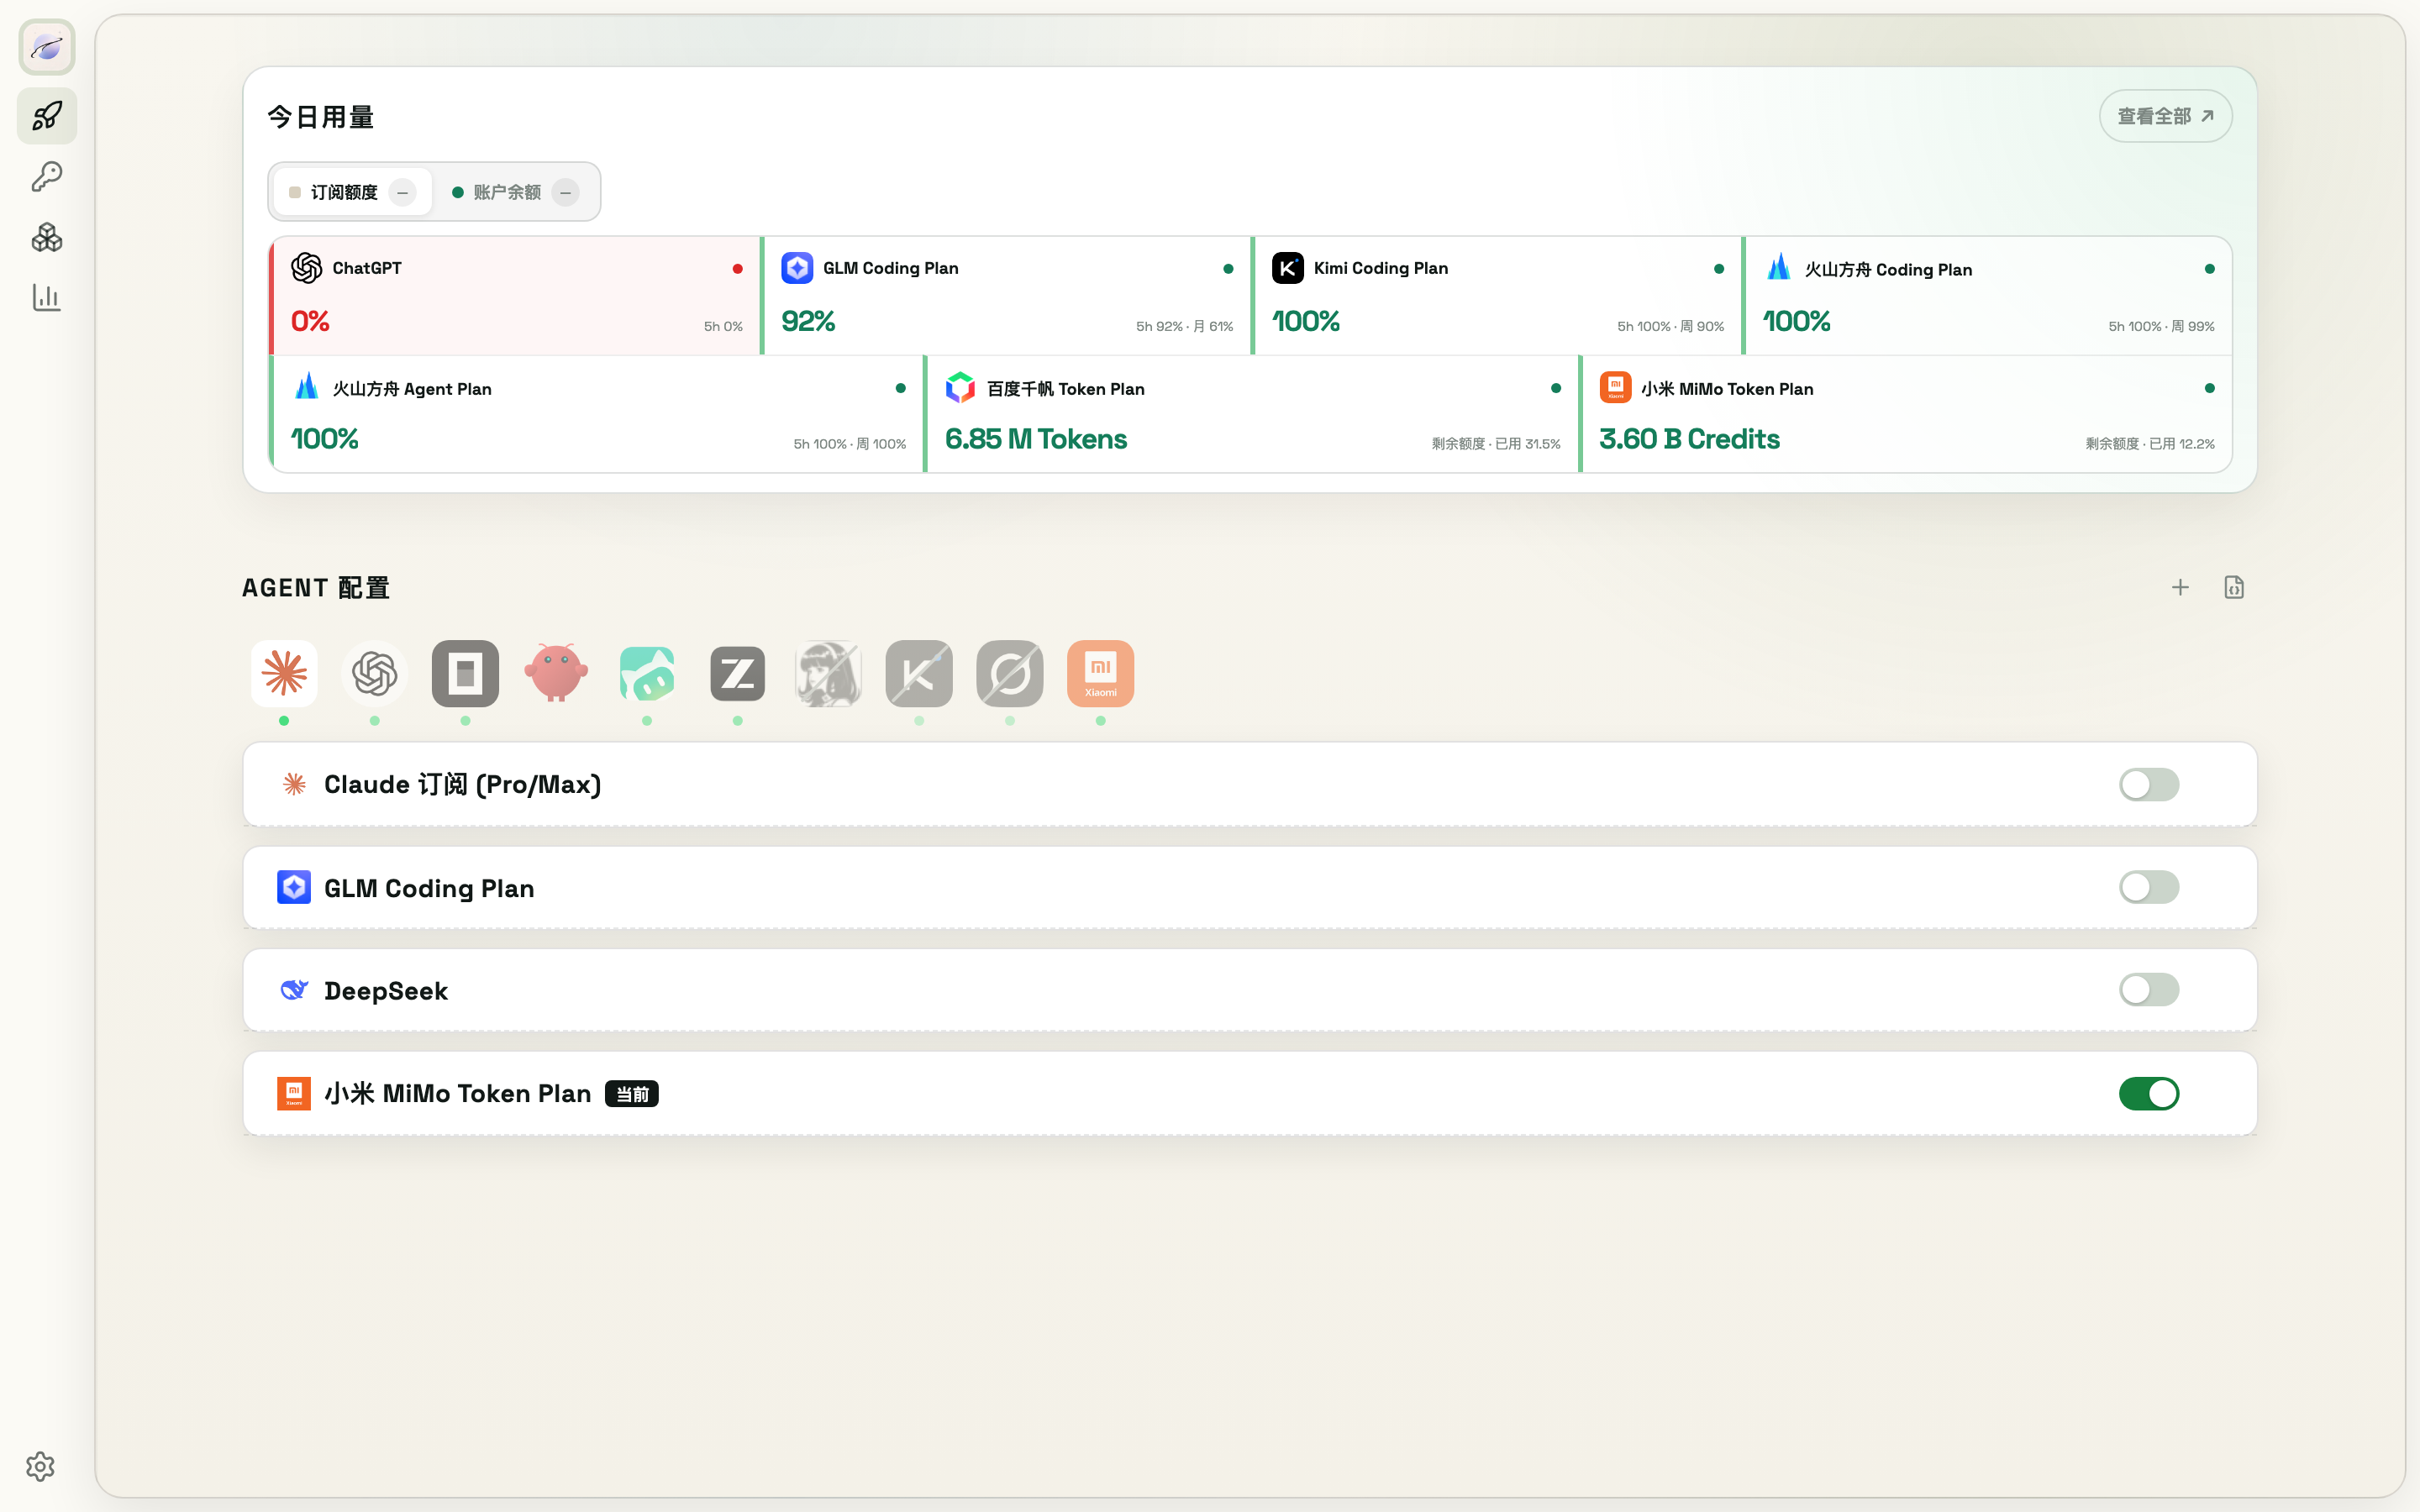Click the 火山方舟 Coding Plan card title
The image size is (2420, 1512).
1888,270
